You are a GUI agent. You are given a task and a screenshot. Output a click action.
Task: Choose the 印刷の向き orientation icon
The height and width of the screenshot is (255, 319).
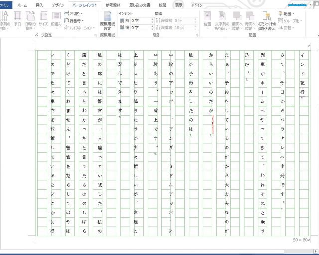pyautogui.click(x=30, y=20)
